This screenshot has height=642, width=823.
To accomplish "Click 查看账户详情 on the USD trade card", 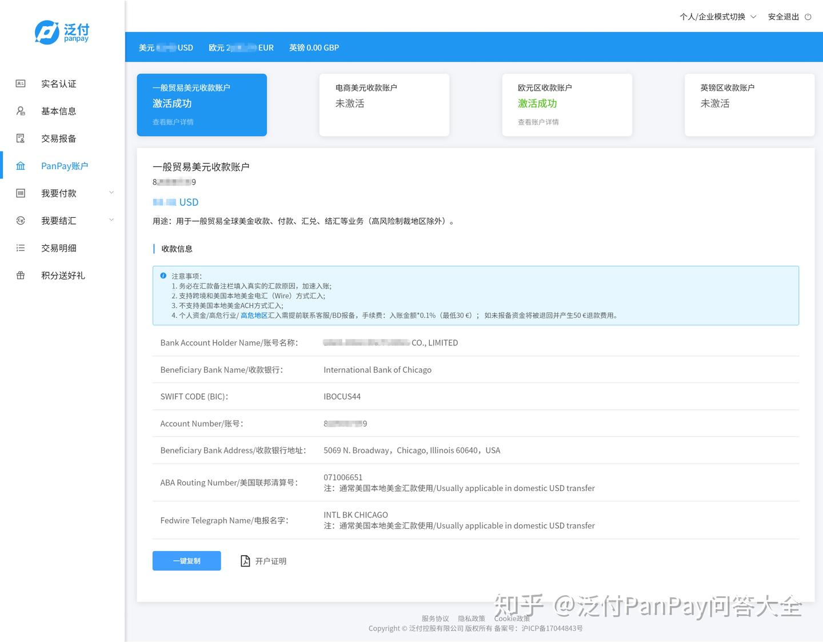I will [173, 122].
